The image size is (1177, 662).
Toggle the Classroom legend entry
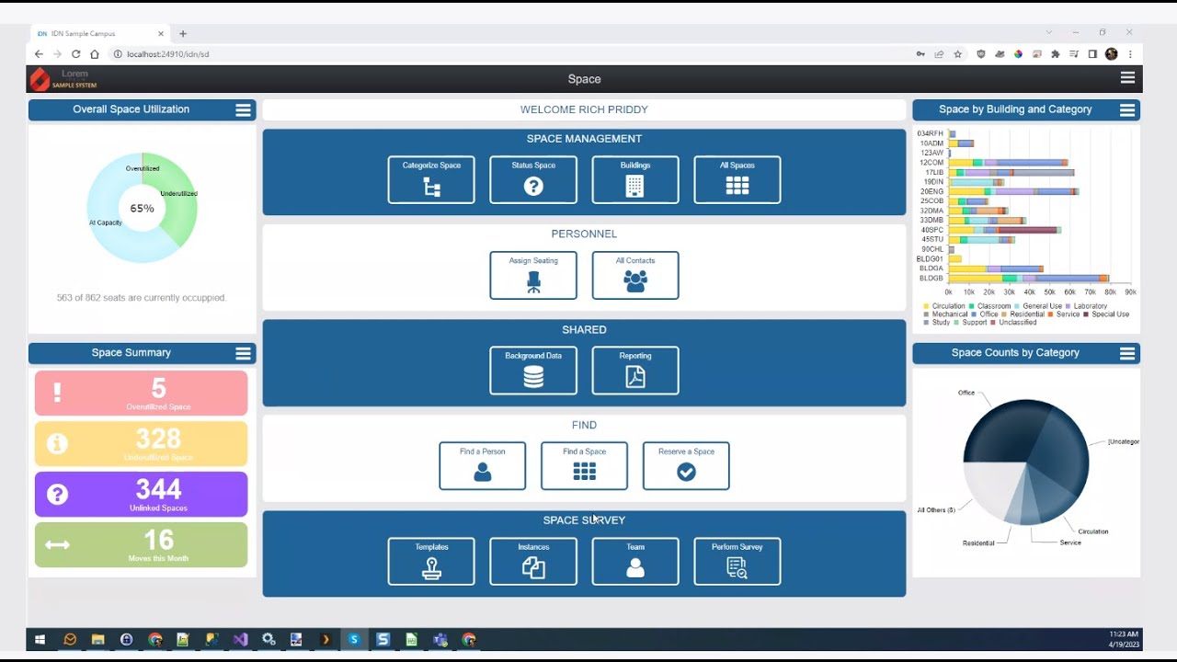click(989, 306)
